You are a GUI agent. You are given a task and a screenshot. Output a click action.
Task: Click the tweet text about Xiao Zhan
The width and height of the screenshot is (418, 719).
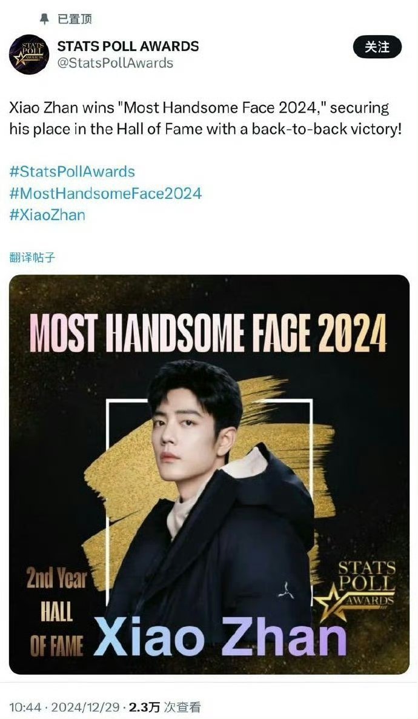point(205,118)
